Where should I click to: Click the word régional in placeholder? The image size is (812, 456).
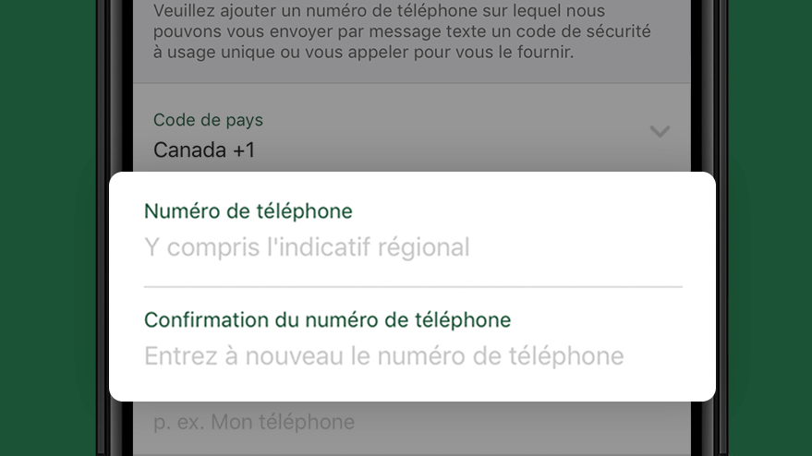click(424, 246)
